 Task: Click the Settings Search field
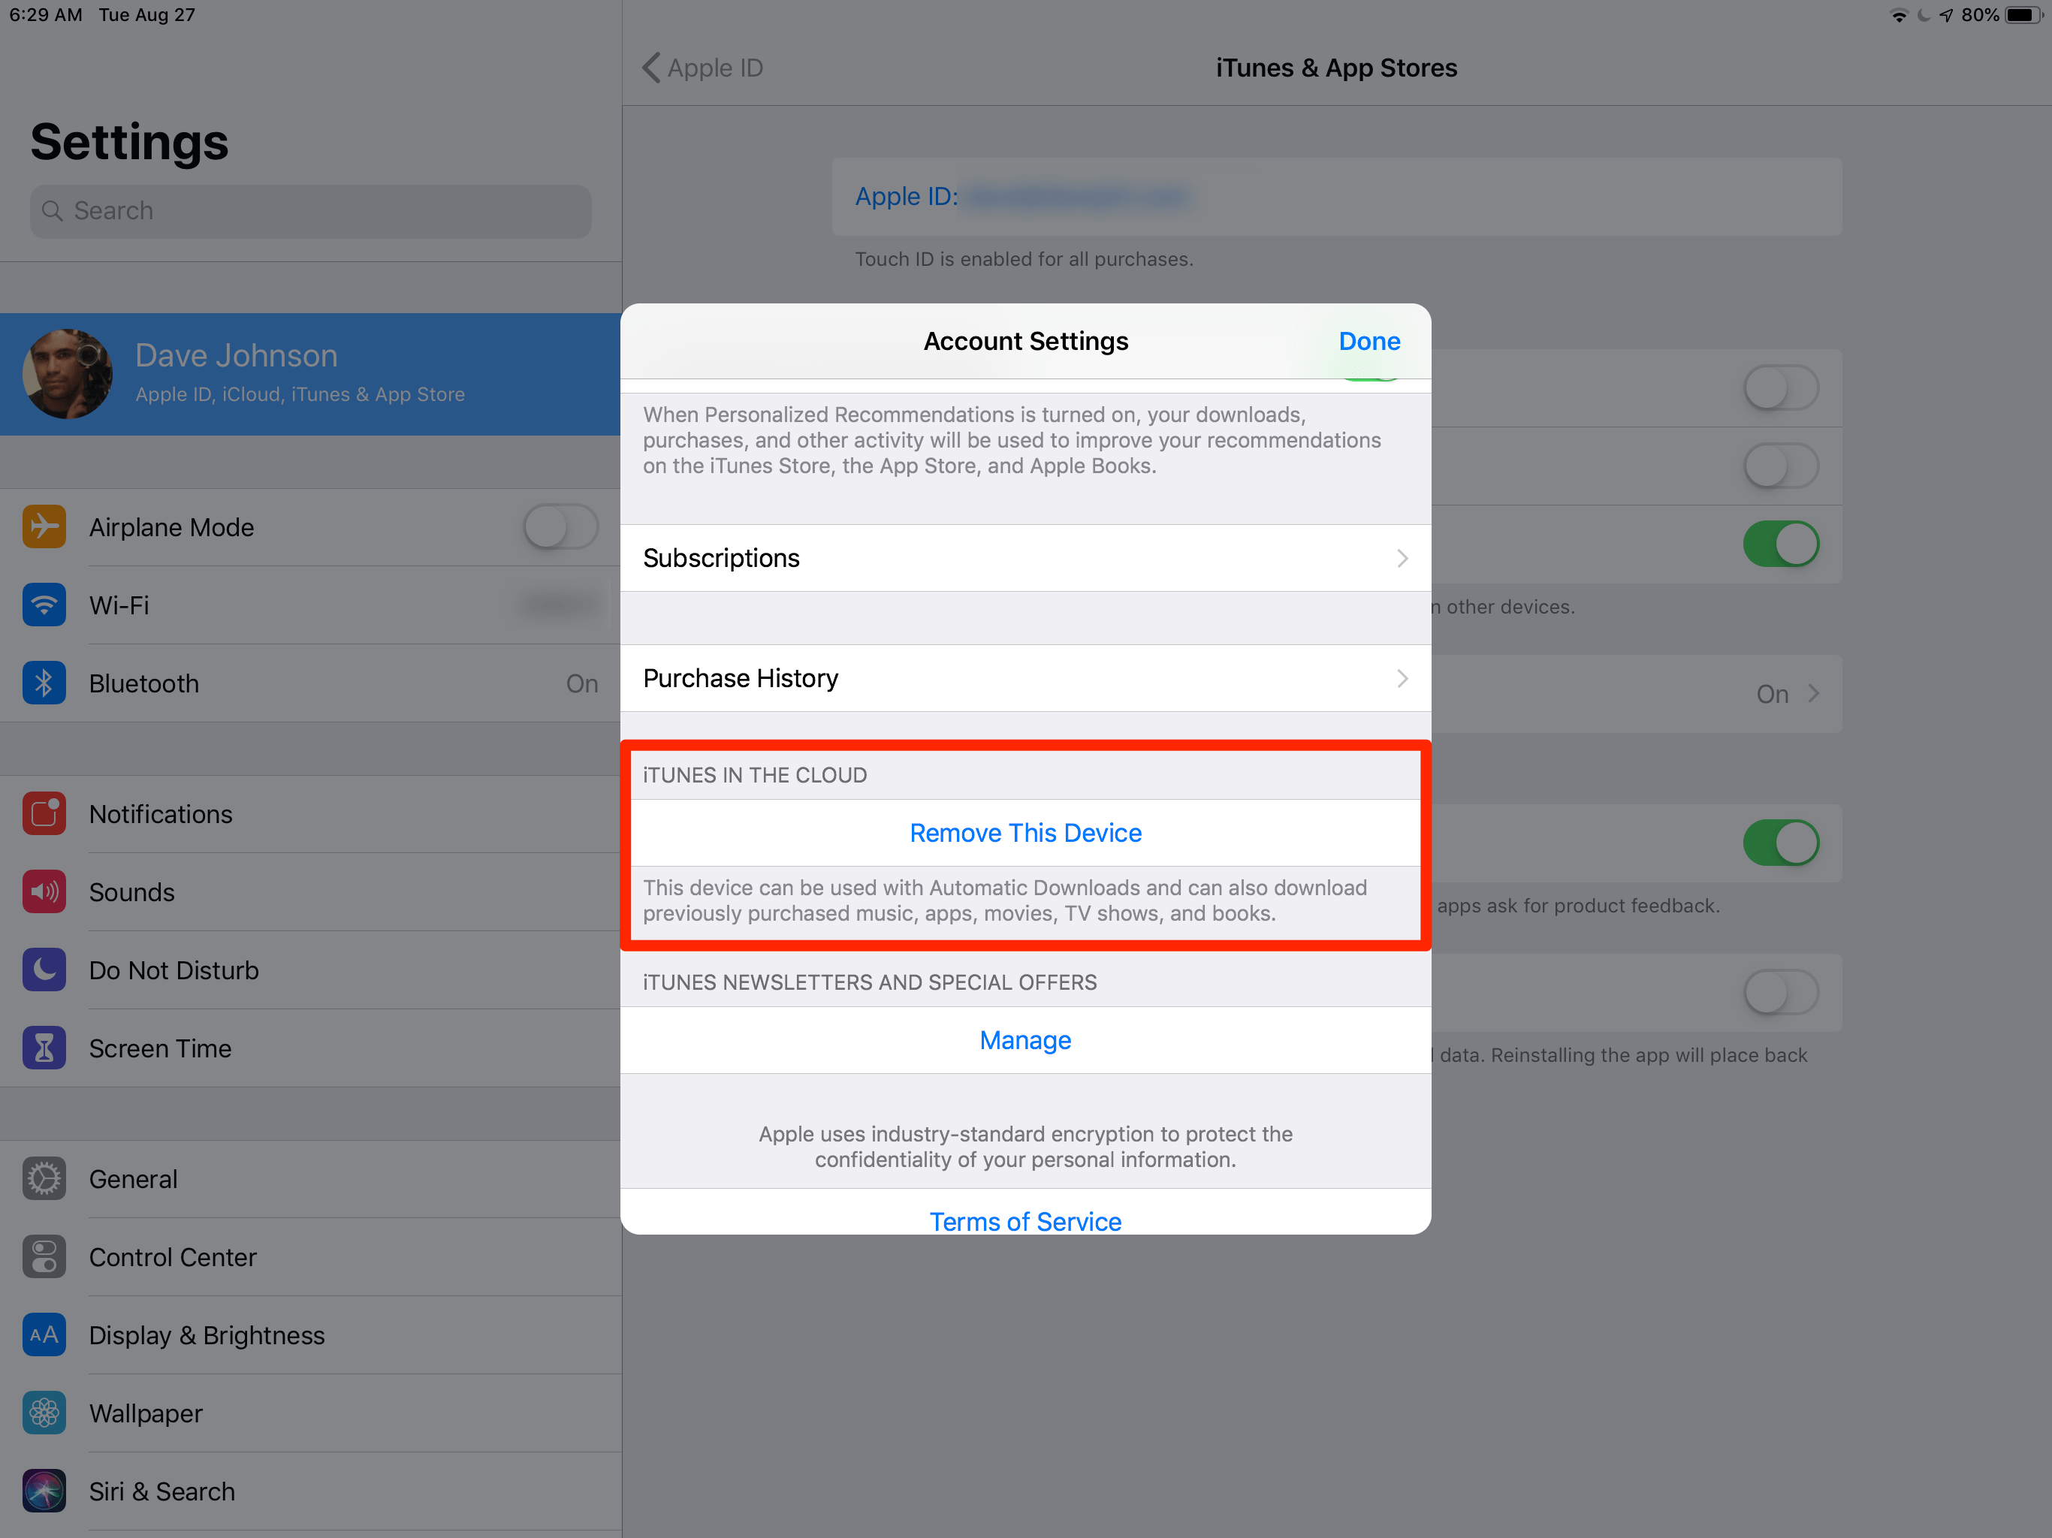point(311,210)
